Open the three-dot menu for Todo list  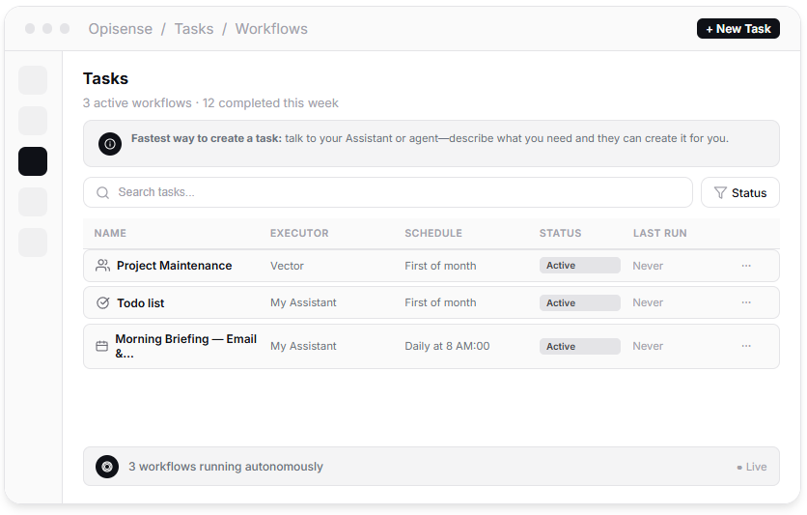746,302
